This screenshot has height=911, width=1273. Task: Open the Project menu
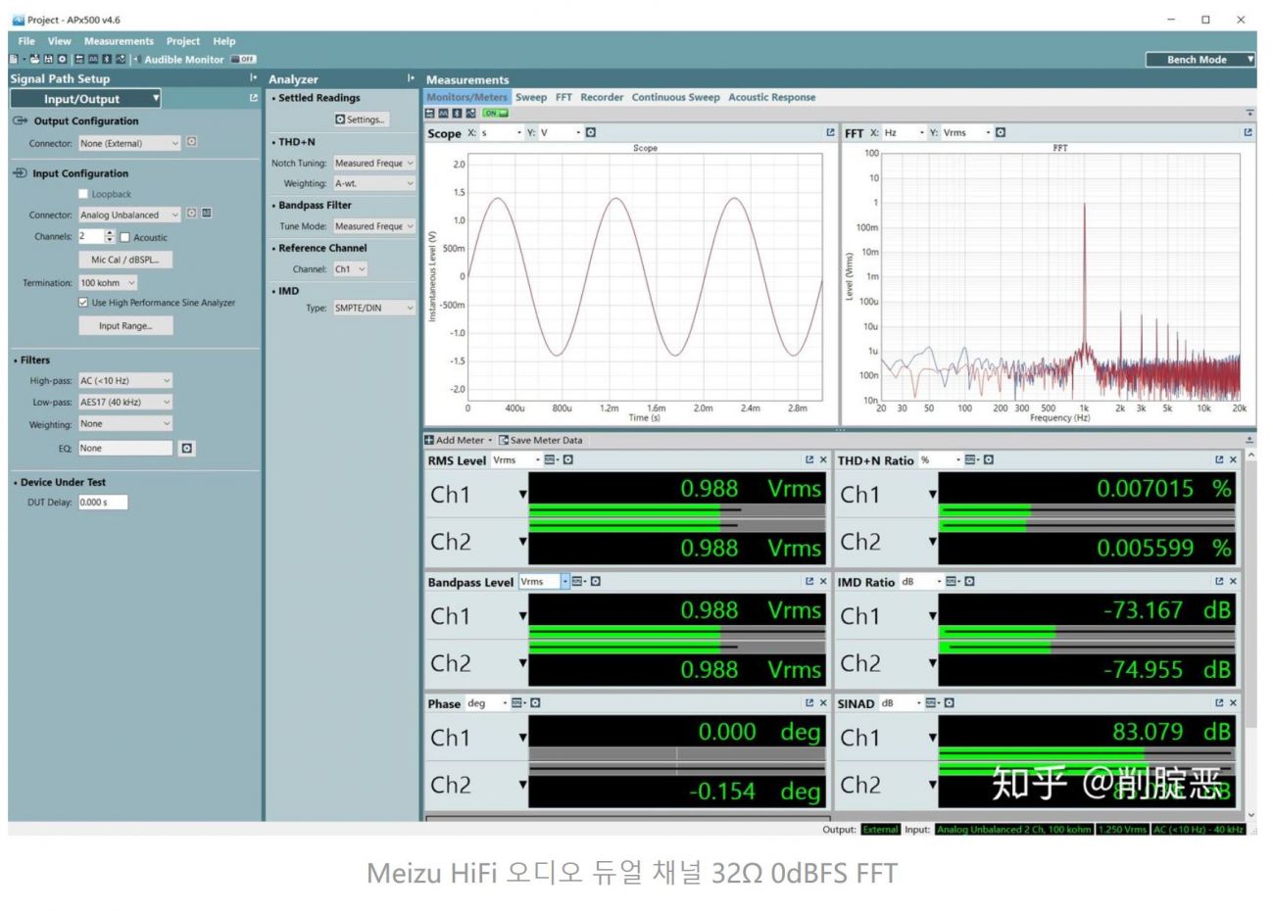point(183,41)
